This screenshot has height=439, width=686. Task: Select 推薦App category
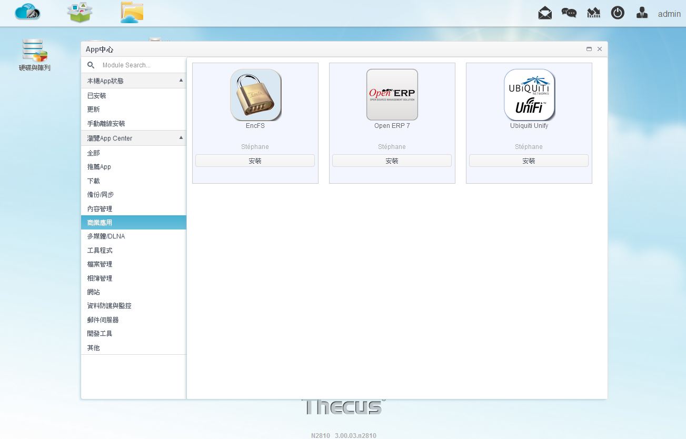134,167
